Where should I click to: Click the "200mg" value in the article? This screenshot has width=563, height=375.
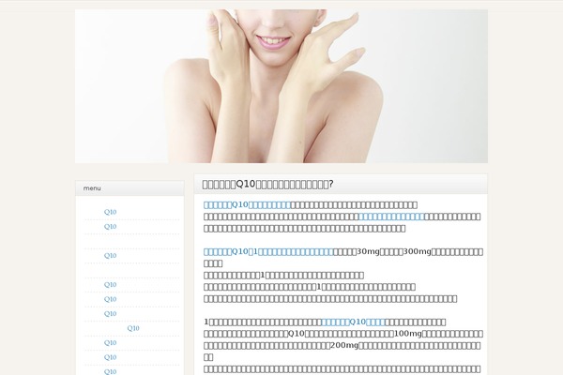[x=344, y=346]
